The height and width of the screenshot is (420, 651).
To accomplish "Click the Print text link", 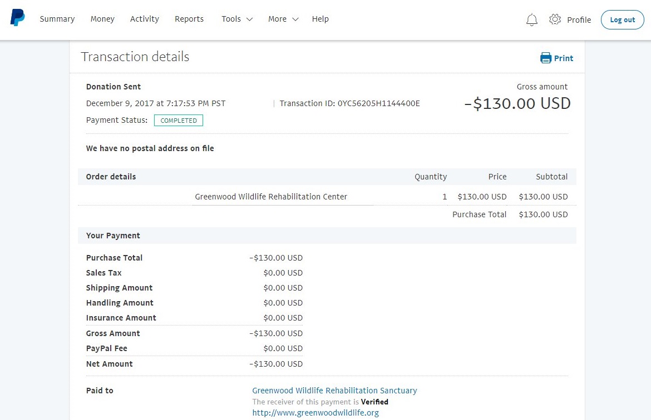I will 563,58.
